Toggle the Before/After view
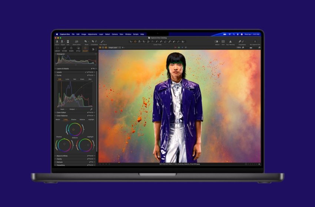 (x=217, y=41)
